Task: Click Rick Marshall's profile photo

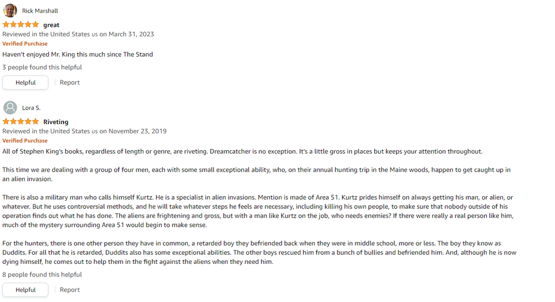Action: [10, 11]
